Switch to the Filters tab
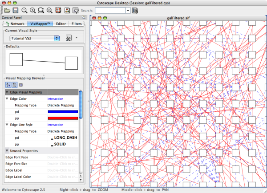 76,24
